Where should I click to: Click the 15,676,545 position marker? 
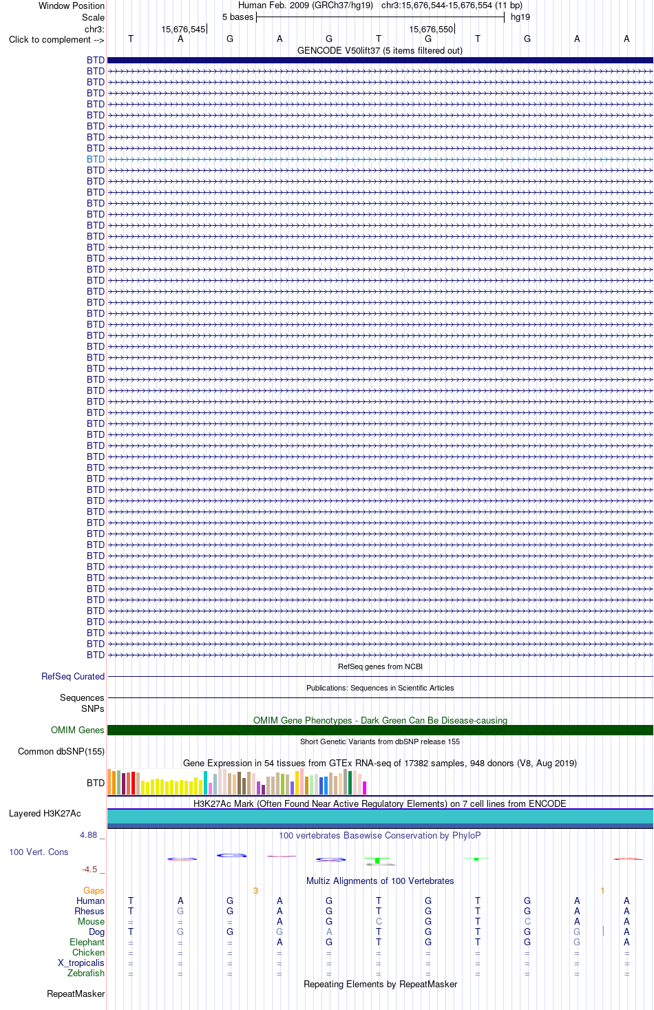pyautogui.click(x=184, y=29)
